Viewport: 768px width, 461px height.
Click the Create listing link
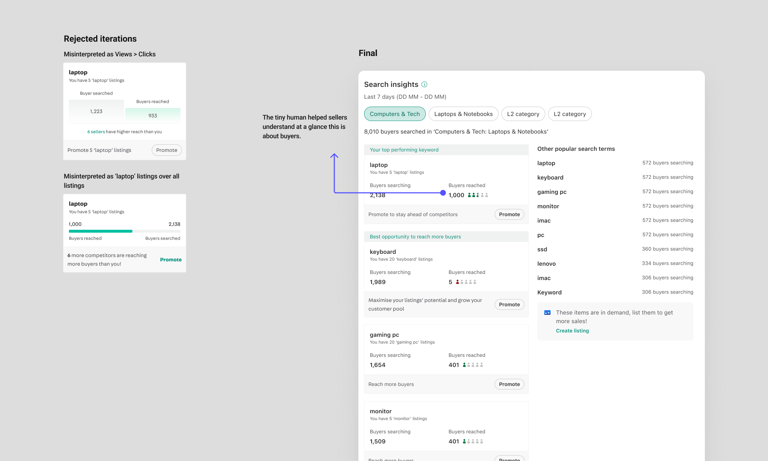point(572,331)
